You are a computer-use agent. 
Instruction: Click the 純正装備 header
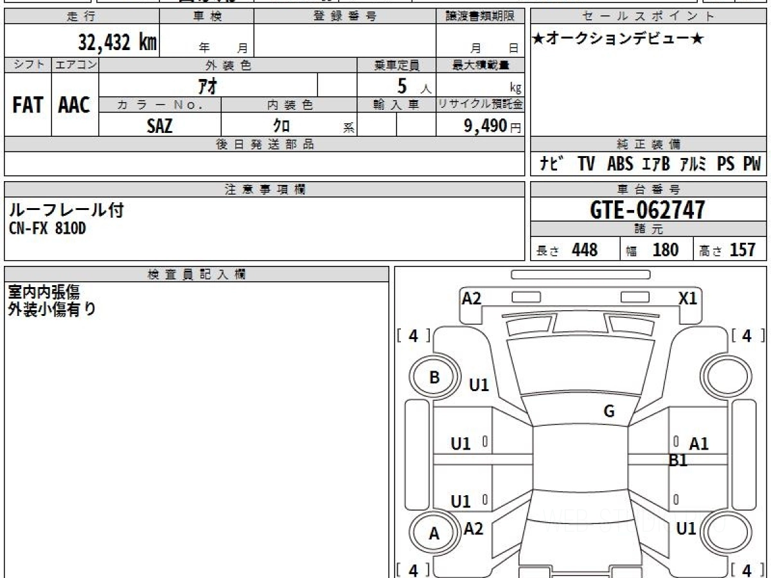[649, 144]
